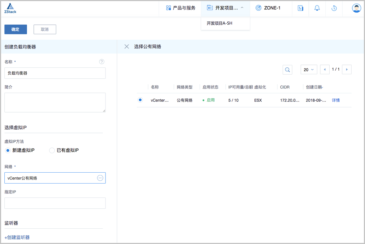The width and height of the screenshot is (365, 244).
Task: Click the 确定 confirm button
Action: coord(16,29)
